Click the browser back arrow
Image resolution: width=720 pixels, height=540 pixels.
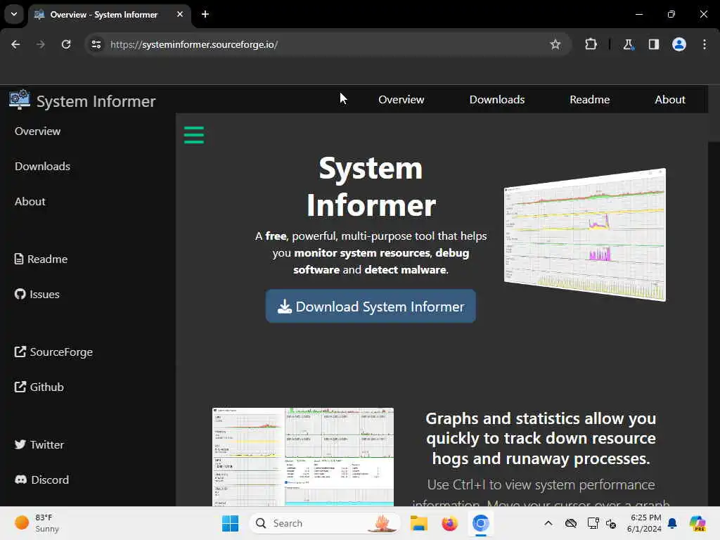[x=15, y=44]
